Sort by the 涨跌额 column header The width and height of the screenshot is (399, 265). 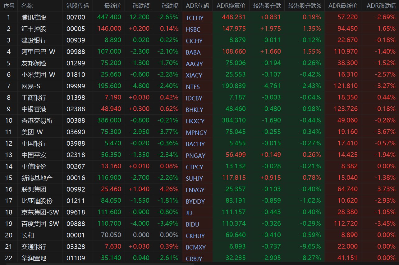(x=141, y=6)
